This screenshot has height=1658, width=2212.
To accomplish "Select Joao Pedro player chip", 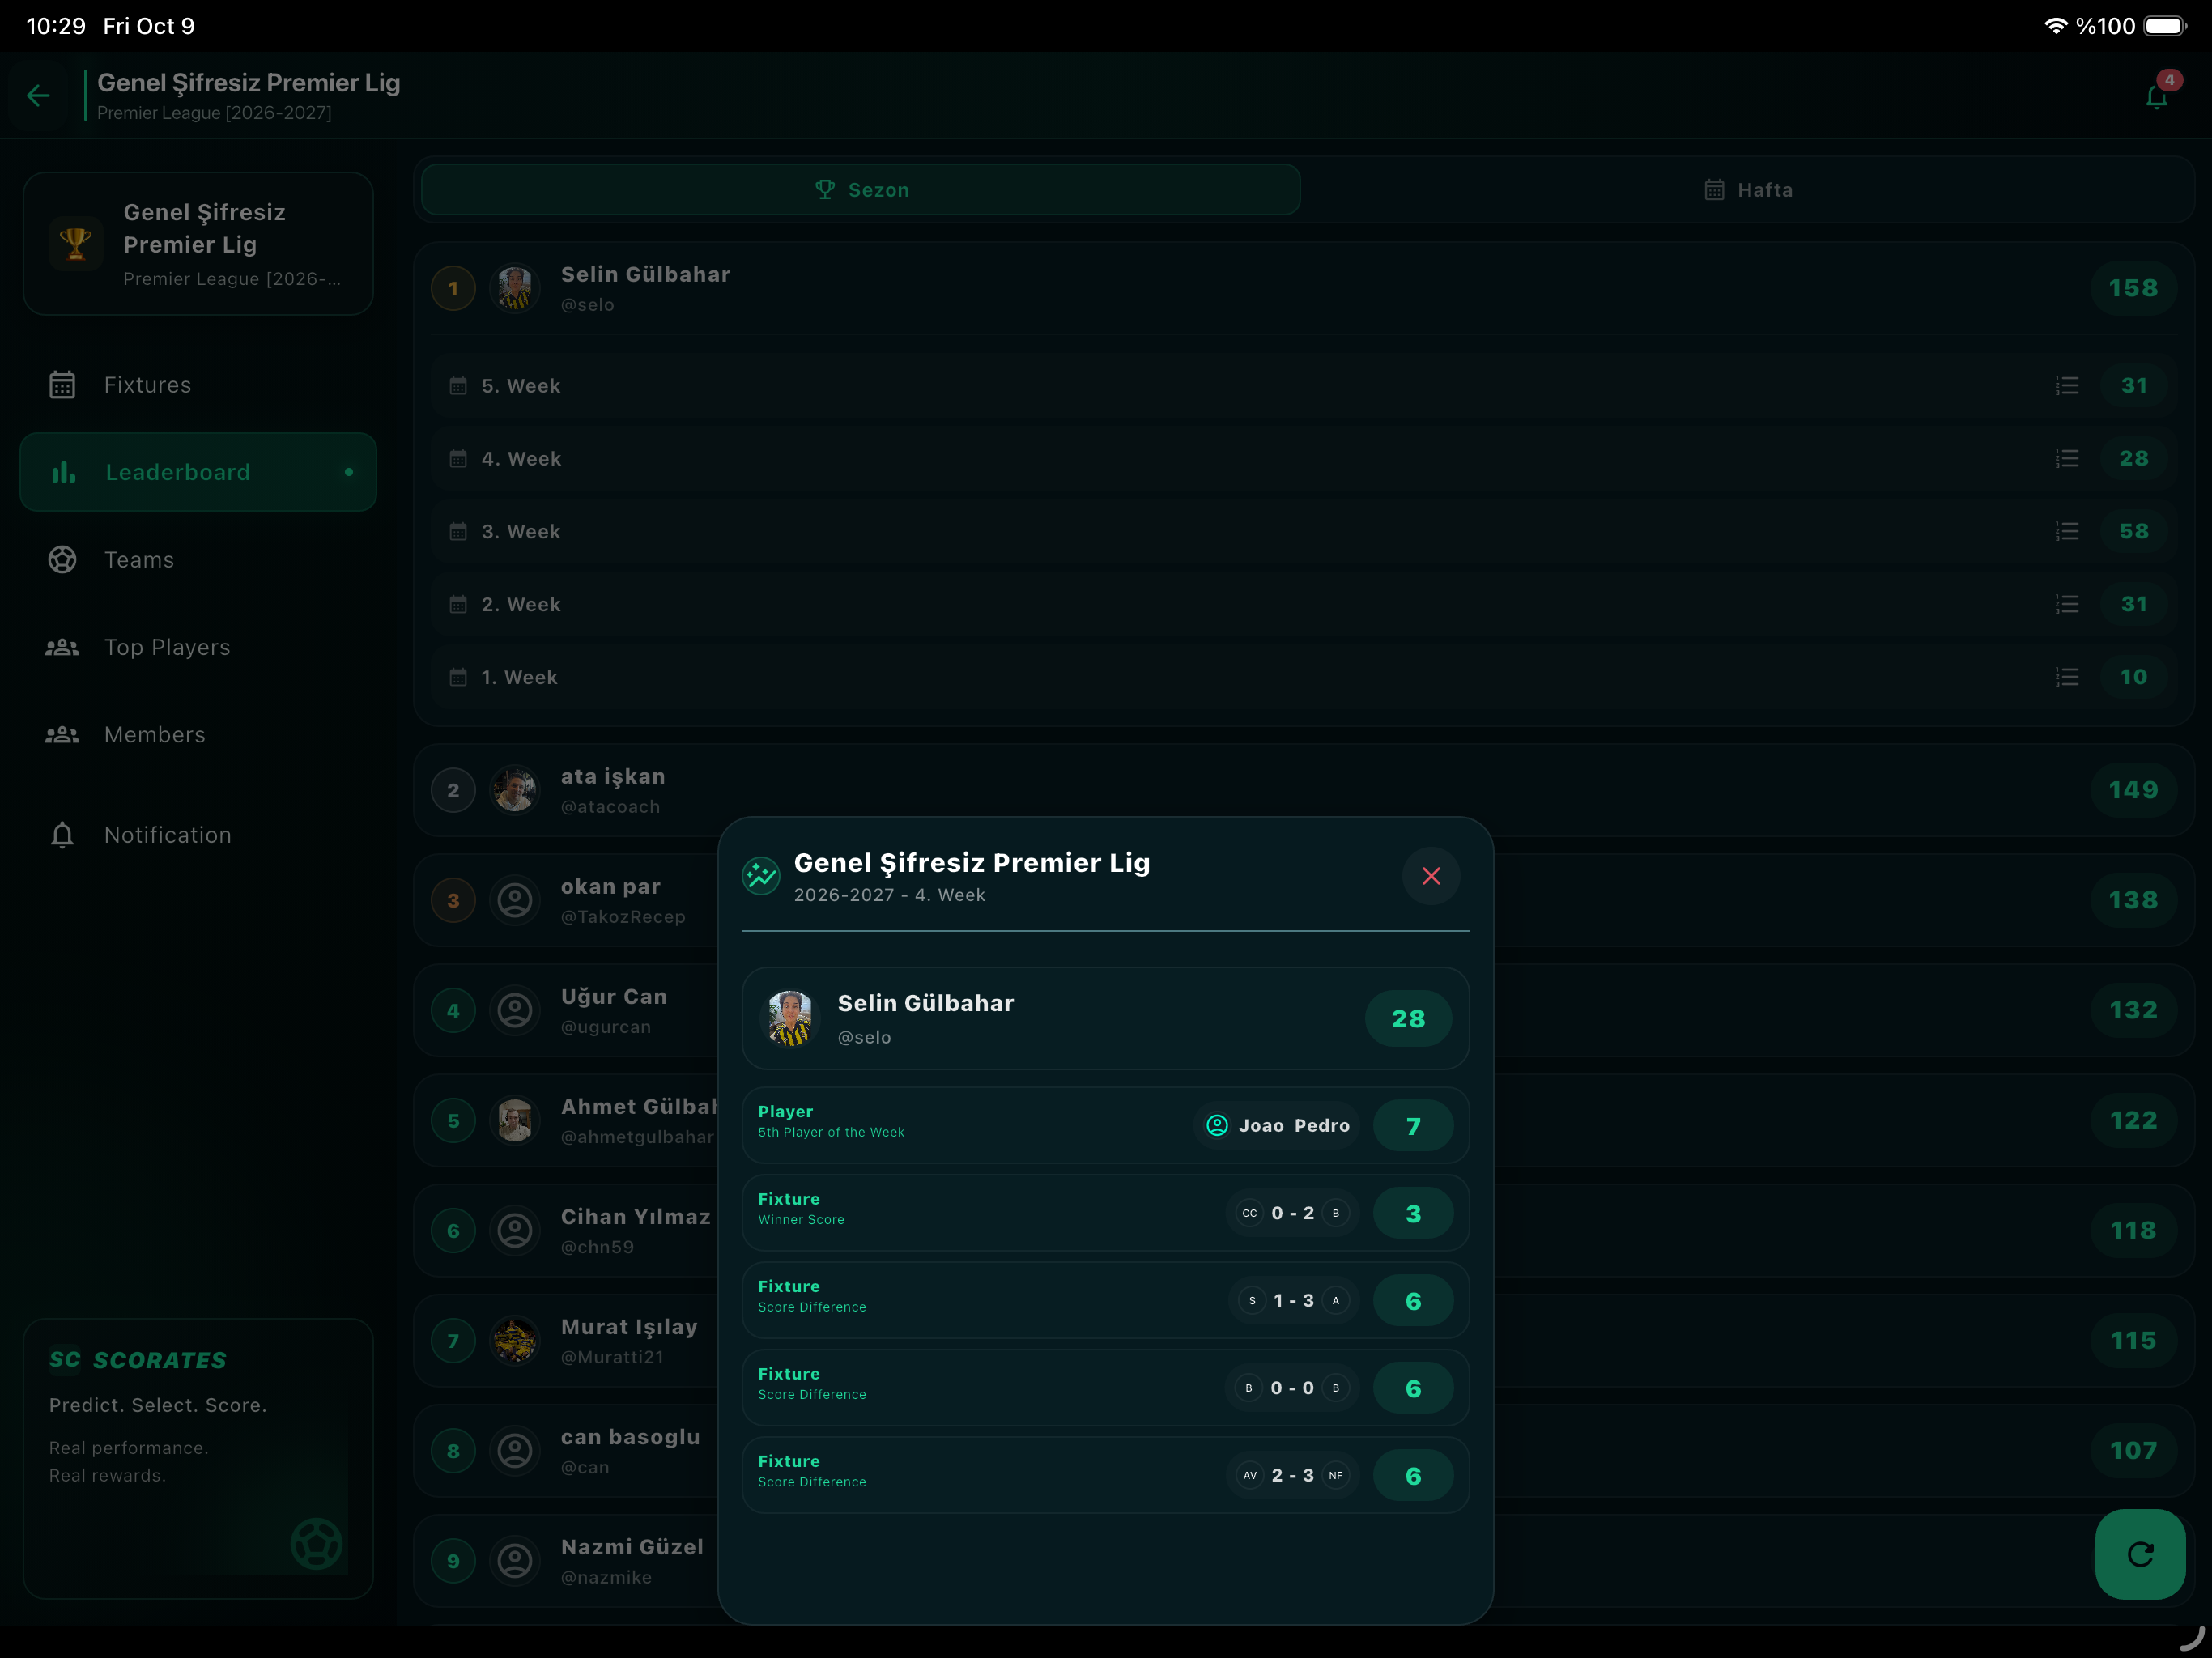I will [x=1277, y=1126].
